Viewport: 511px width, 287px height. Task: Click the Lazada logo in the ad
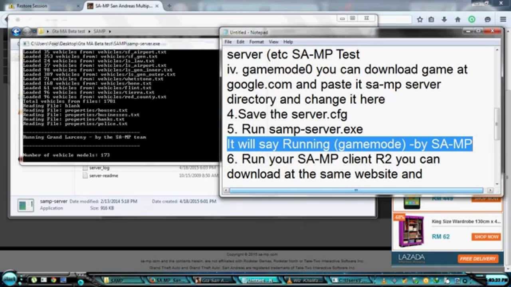coord(411,258)
